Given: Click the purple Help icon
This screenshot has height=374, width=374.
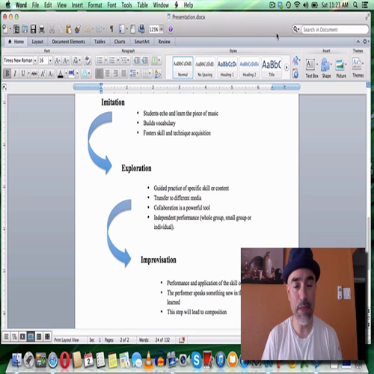Looking at the screenshot, I should (171, 29).
